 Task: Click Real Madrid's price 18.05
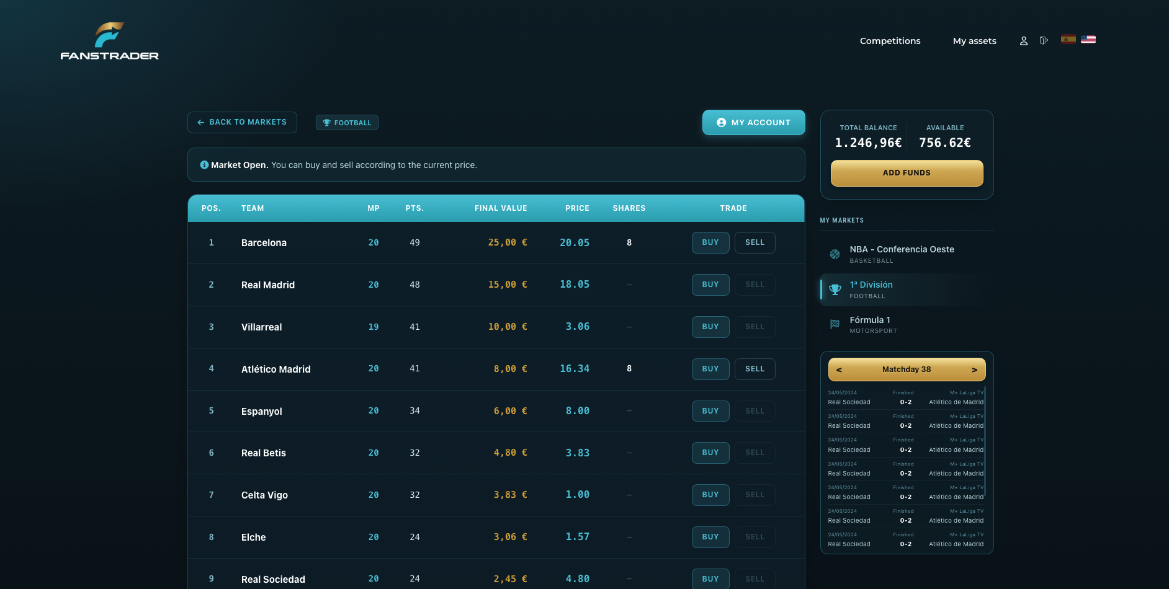[575, 285]
